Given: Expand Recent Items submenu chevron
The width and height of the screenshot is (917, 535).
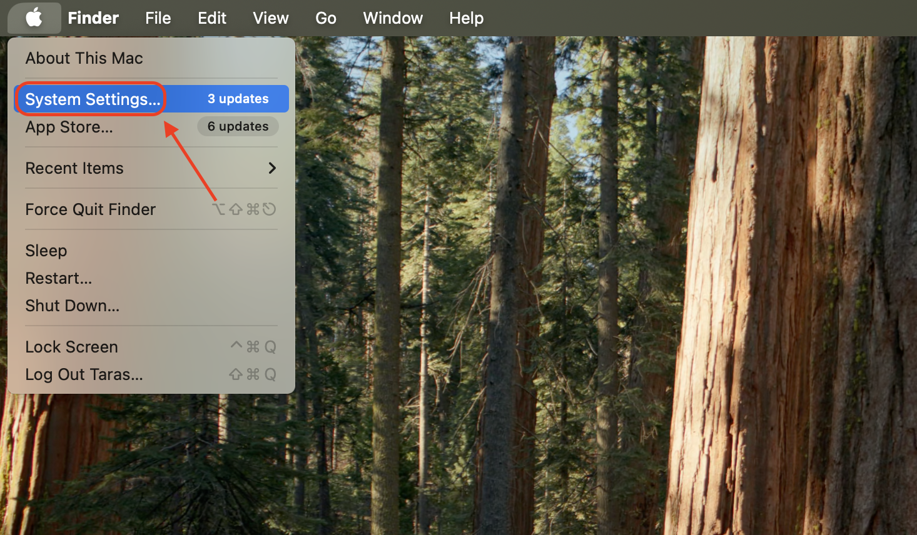Looking at the screenshot, I should [x=271, y=168].
